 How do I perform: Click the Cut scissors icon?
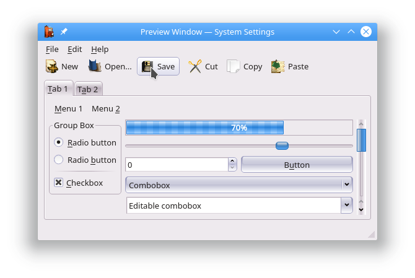tap(194, 66)
